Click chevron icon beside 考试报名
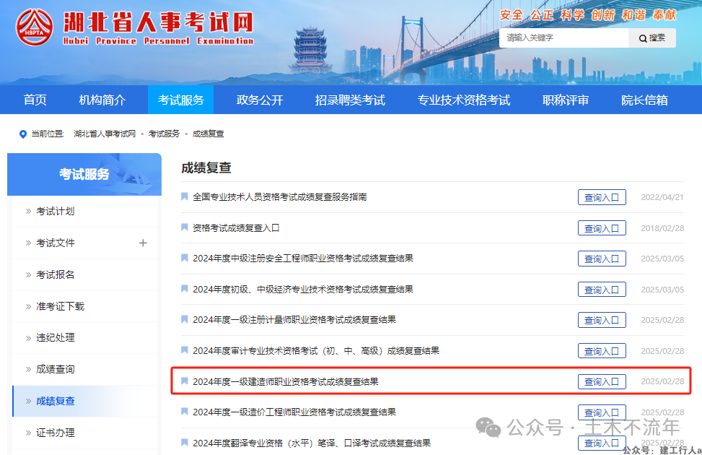Screen dimensions: 702x455 28,274
